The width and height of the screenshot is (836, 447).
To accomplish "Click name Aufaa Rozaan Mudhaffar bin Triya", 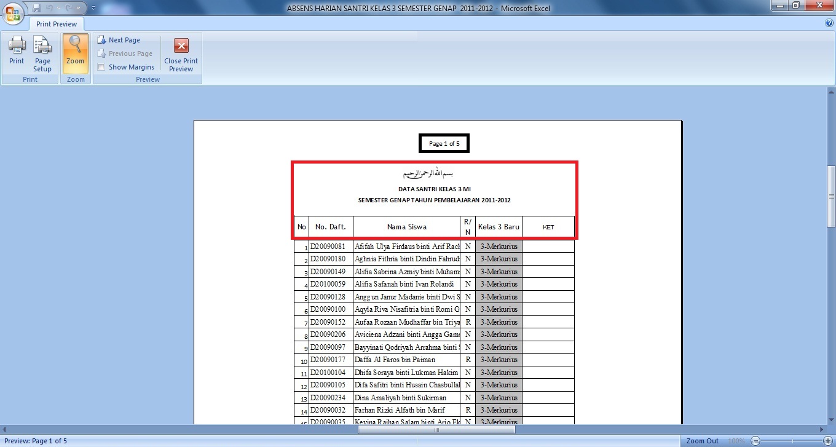I will click(407, 322).
